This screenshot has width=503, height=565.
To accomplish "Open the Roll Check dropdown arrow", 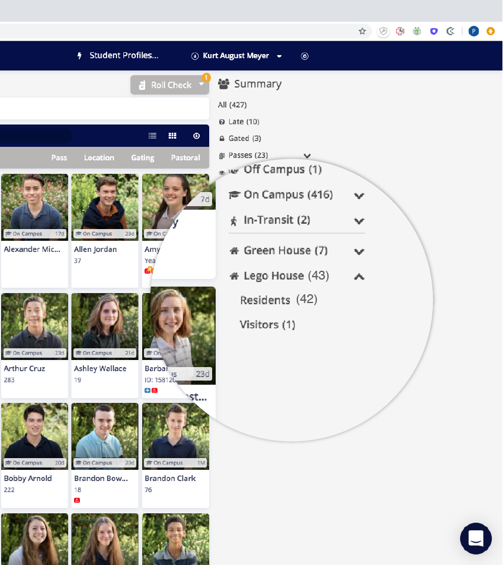I will pyautogui.click(x=201, y=85).
